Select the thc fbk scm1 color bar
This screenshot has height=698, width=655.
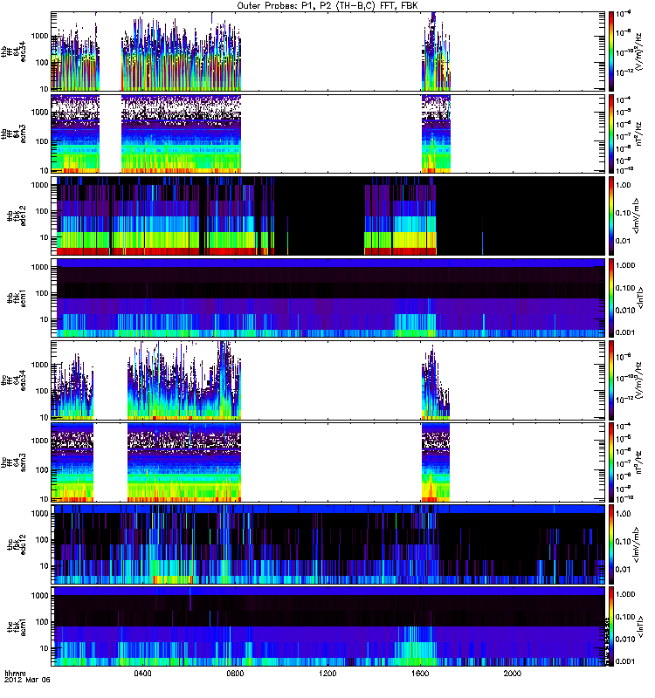tap(611, 626)
